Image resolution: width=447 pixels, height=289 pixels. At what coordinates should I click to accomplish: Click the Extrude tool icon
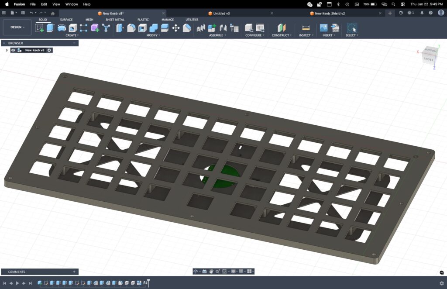coord(51,28)
